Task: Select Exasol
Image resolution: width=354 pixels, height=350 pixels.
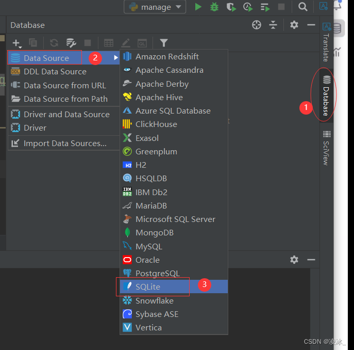Action: coord(174,138)
